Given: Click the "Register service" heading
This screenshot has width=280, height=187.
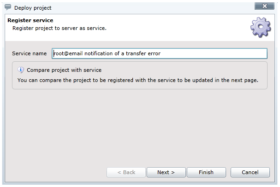Looking at the screenshot, I should tap(30, 21).
